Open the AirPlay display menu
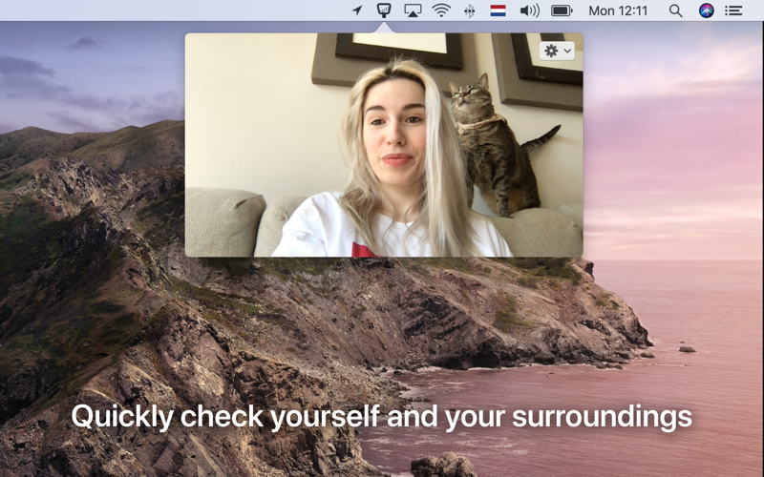 coord(413,10)
